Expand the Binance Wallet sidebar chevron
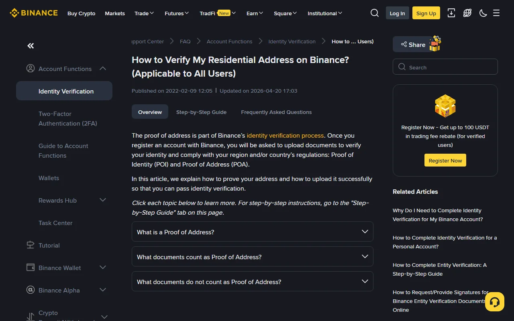This screenshot has width=514, height=321. pos(103,268)
